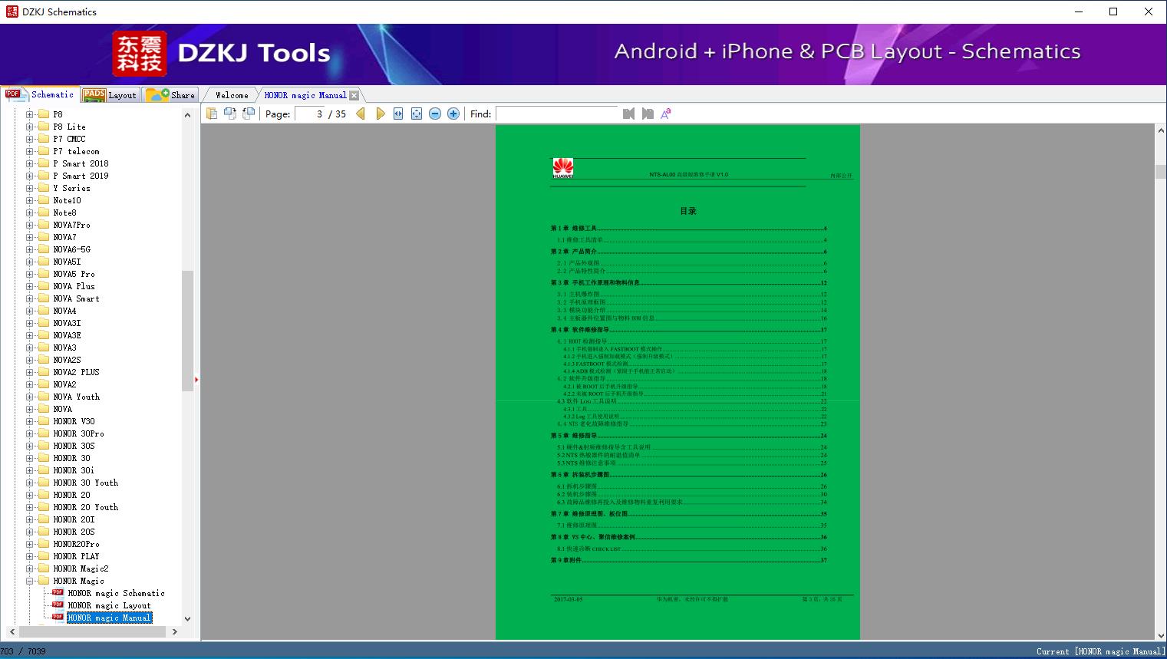1167x659 pixels.
Task: Open the HONOR magic Layout file
Action: pyautogui.click(x=109, y=605)
